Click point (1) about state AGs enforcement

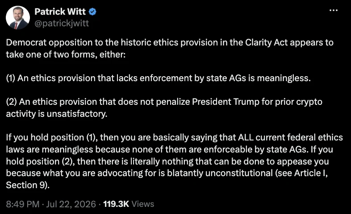[158, 78]
